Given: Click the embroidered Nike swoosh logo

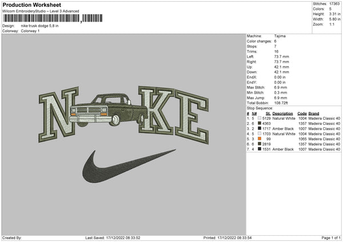Looking at the screenshot, I should click(x=129, y=166).
